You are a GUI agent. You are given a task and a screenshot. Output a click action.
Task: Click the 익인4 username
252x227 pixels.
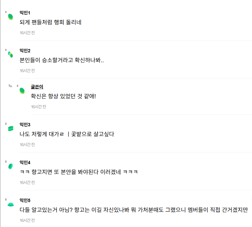(25, 162)
